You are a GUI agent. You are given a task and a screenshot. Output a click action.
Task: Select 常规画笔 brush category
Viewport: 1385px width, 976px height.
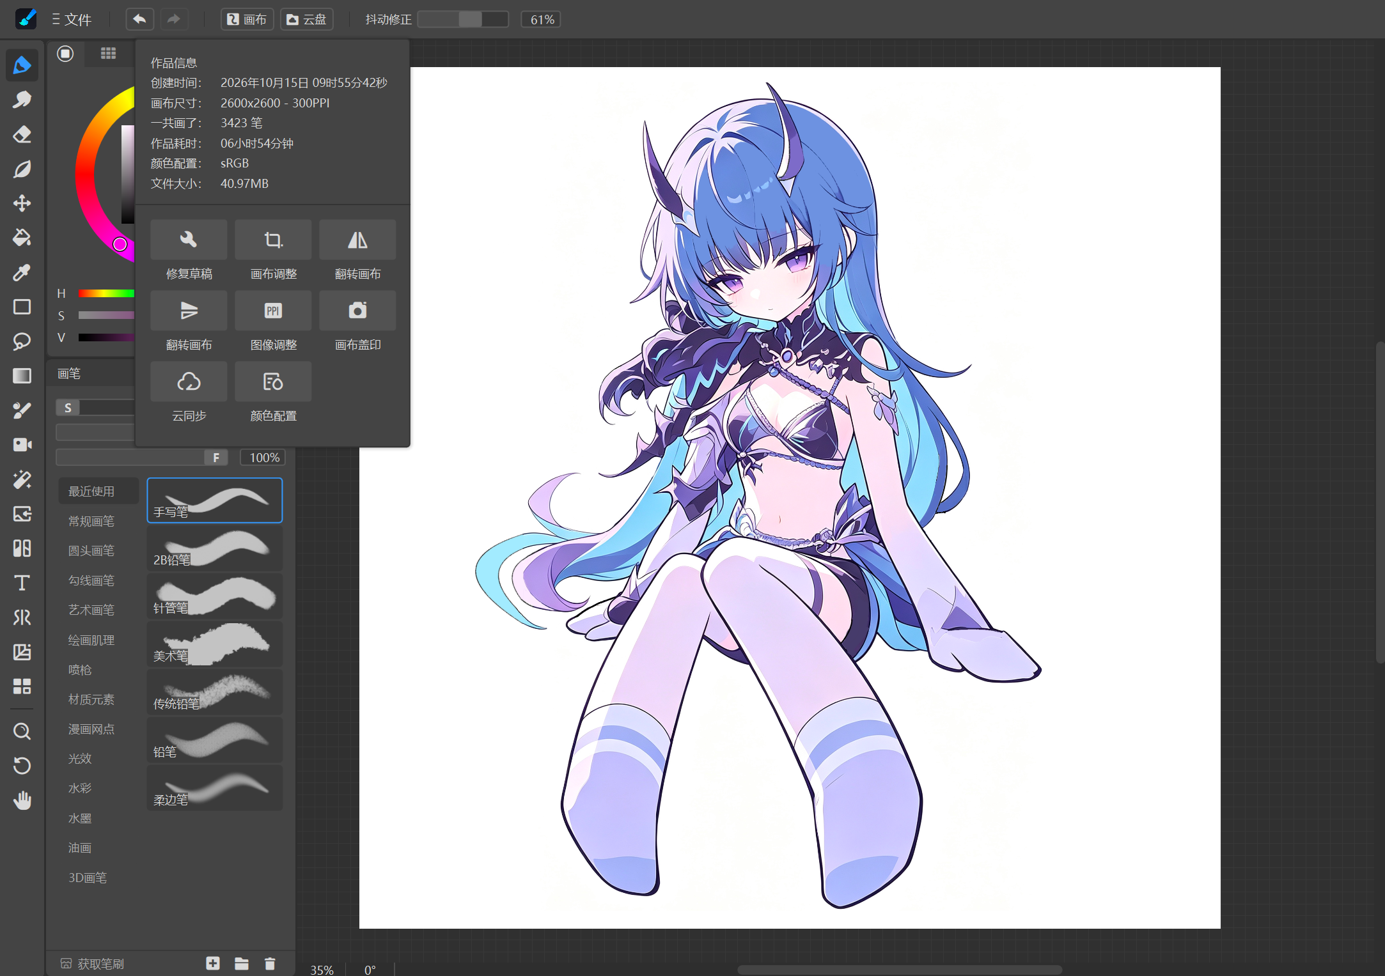91,522
